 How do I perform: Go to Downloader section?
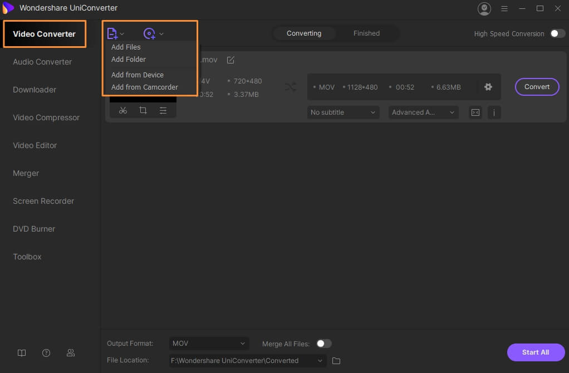[35, 90]
